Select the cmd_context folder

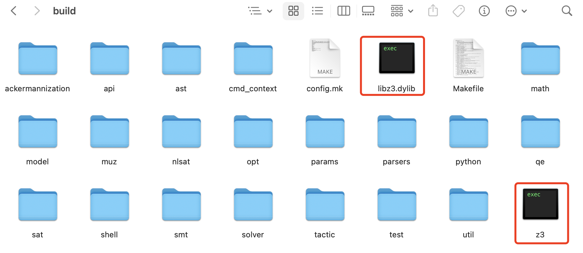(x=253, y=59)
